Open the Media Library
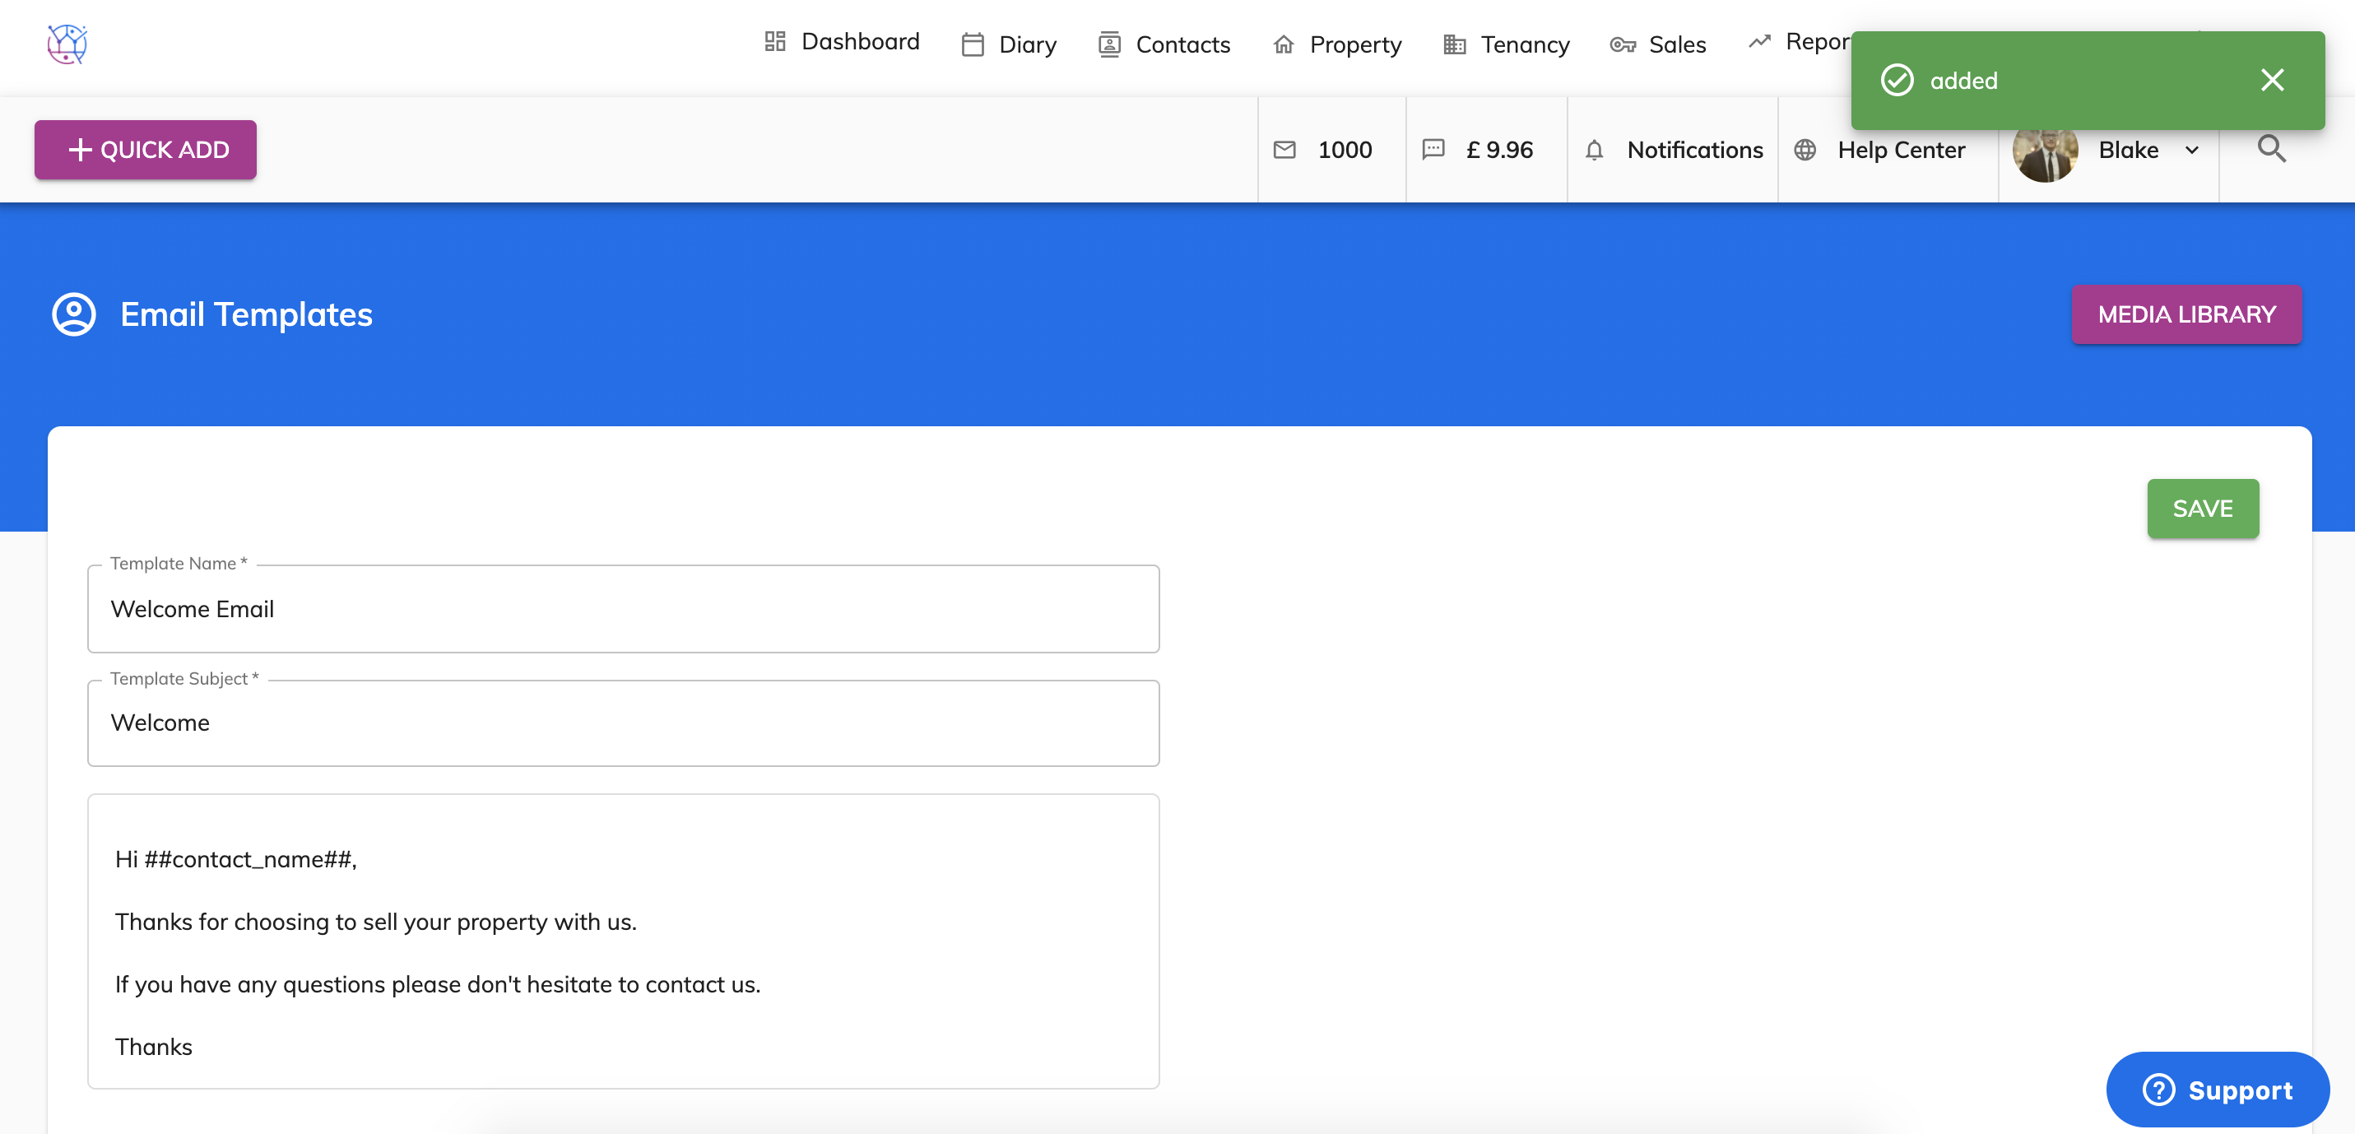The height and width of the screenshot is (1134, 2355). point(2185,314)
